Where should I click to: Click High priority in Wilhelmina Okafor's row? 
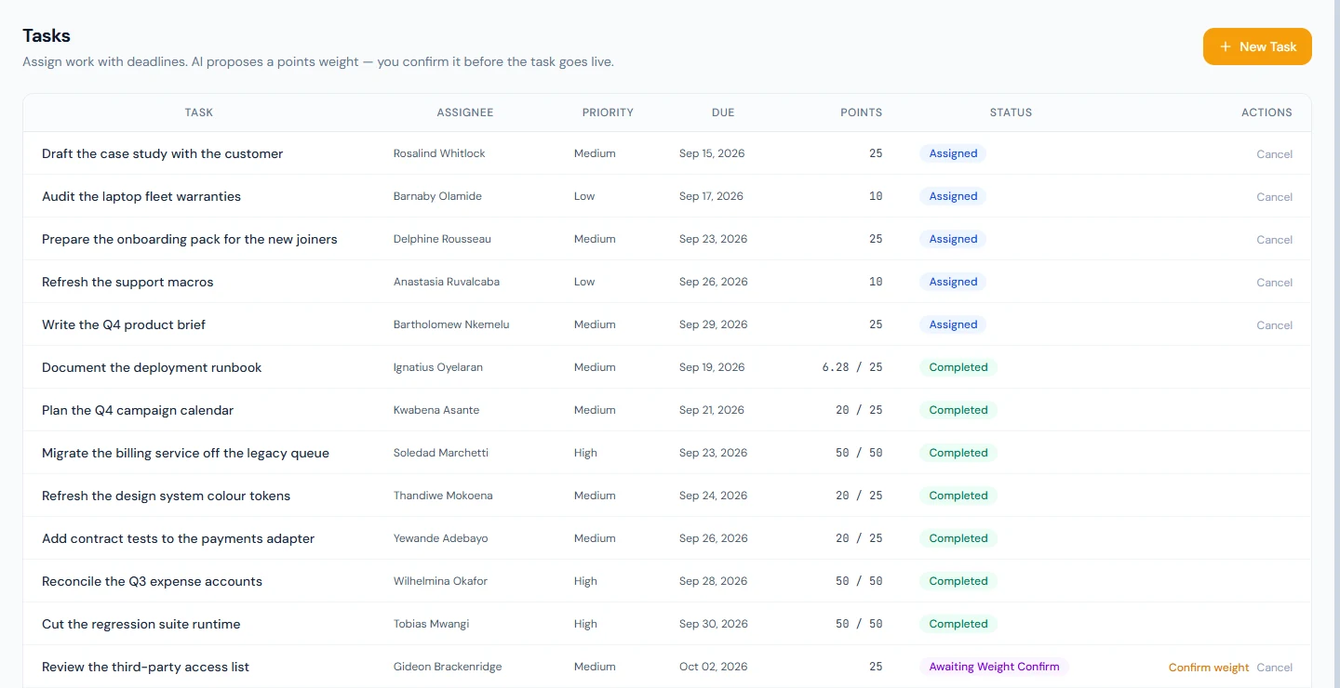(585, 581)
